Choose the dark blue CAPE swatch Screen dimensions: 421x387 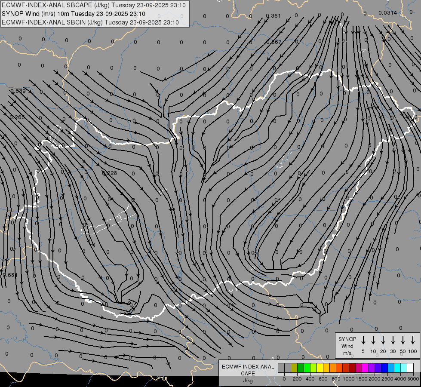(x=384, y=368)
